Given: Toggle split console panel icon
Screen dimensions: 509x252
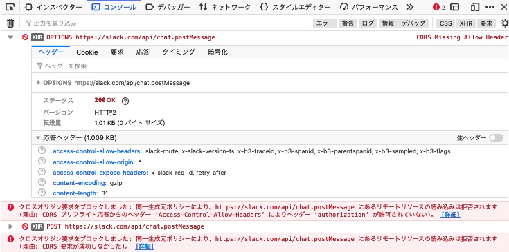Looking at the screenshot, I should click(x=455, y=7).
